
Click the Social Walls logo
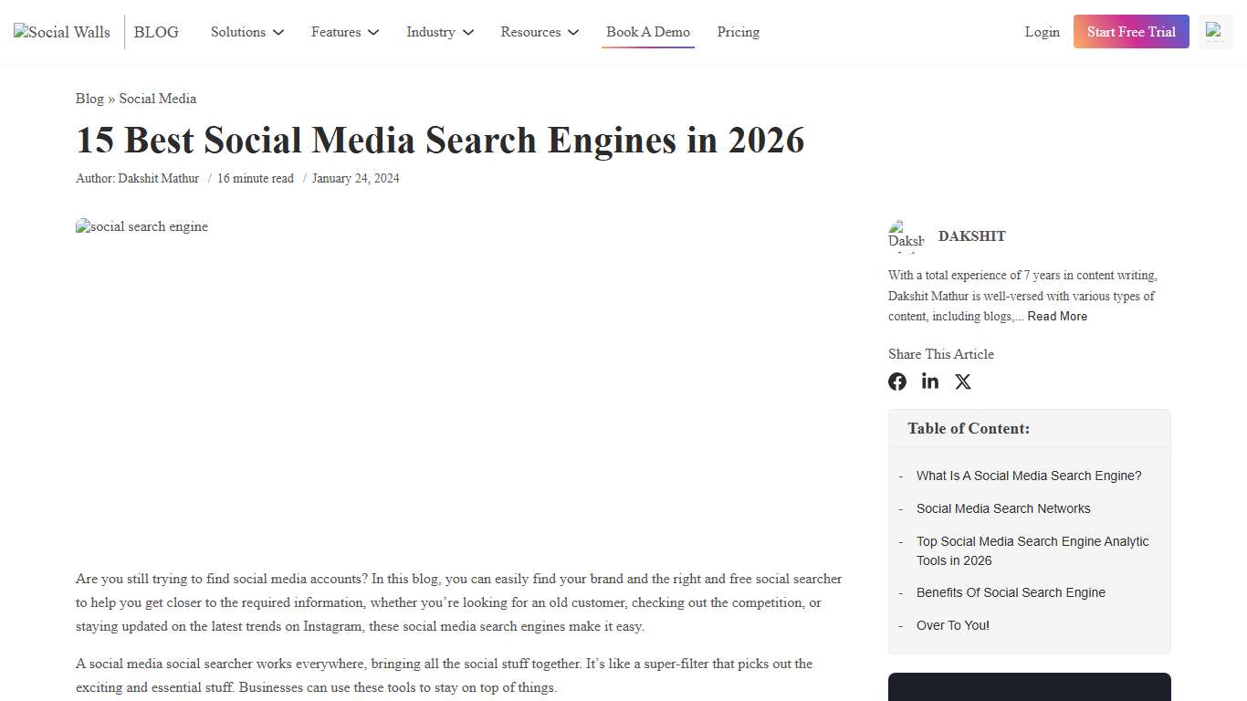60,31
